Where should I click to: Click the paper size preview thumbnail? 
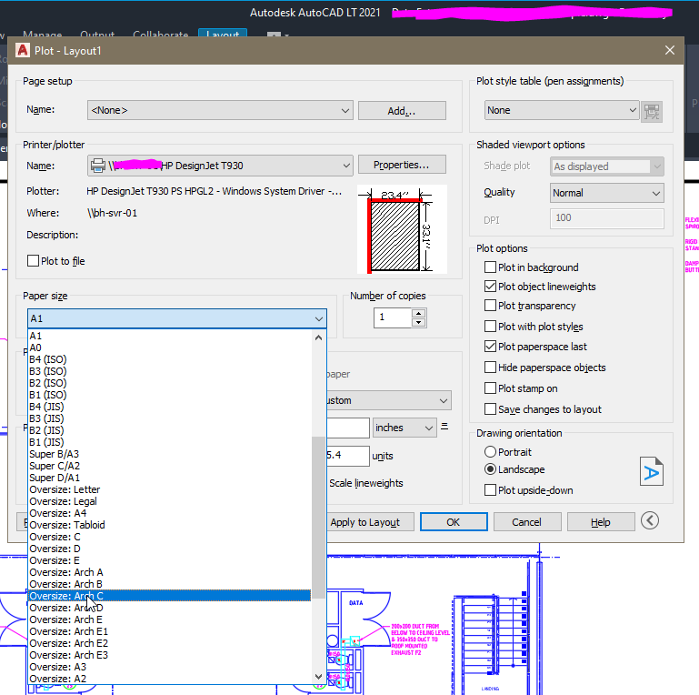(402, 229)
